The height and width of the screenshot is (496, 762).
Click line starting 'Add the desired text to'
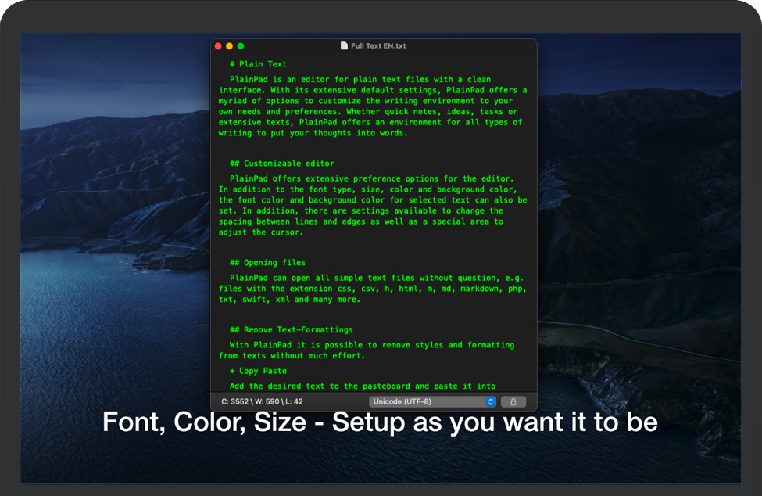pos(363,386)
